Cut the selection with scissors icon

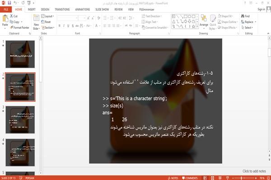coord(14,16)
